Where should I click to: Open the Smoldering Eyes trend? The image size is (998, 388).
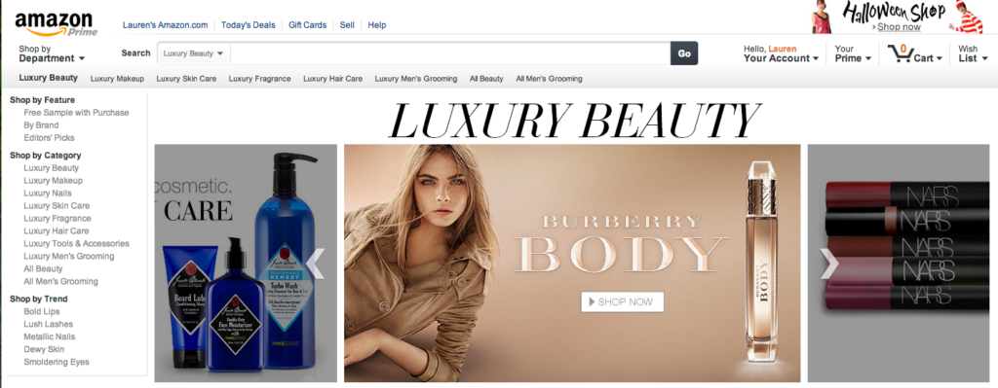pos(57,362)
